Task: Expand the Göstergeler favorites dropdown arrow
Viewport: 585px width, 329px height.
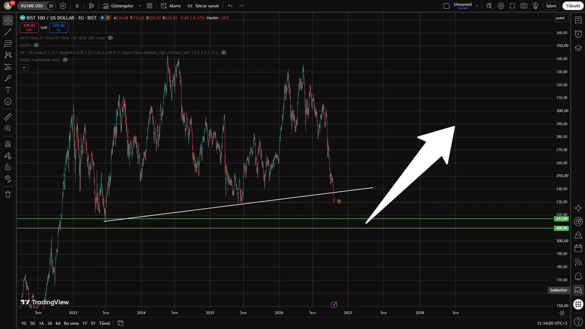Action: coord(140,6)
